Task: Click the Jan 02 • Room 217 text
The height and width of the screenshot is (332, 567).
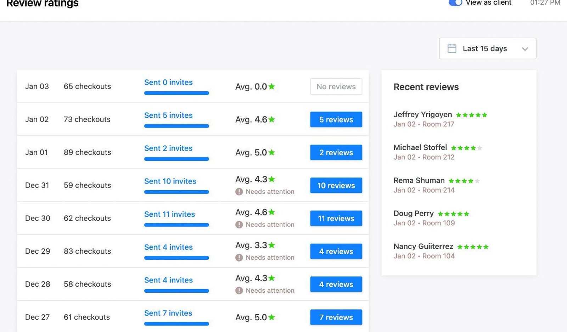Action: click(424, 124)
